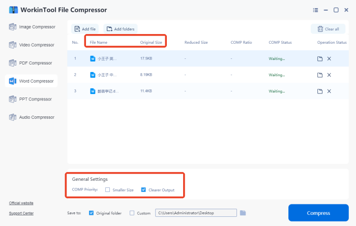Click the browse folder icon beside path

(243, 213)
